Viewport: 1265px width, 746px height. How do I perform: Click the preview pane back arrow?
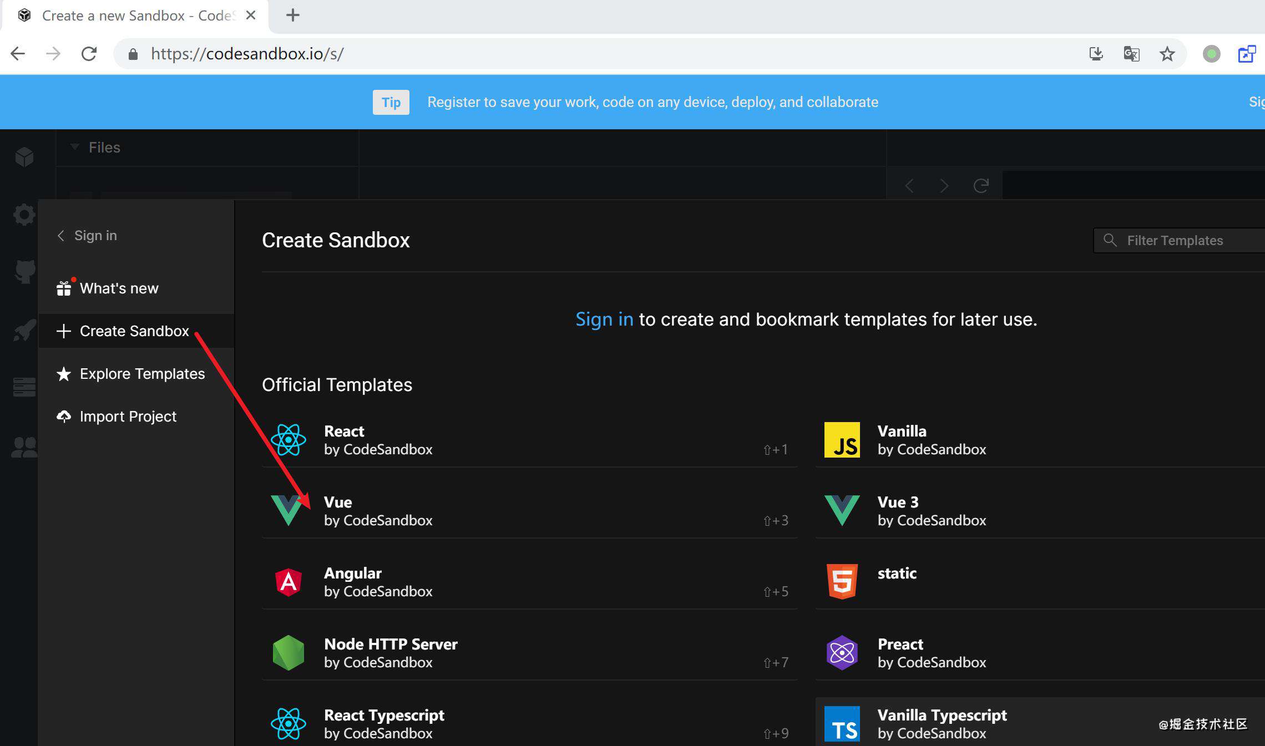[909, 185]
